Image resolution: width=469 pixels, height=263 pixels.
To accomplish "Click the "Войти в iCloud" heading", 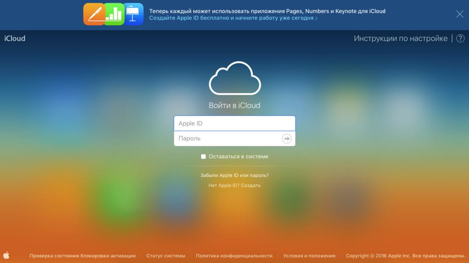I will pos(234,106).
